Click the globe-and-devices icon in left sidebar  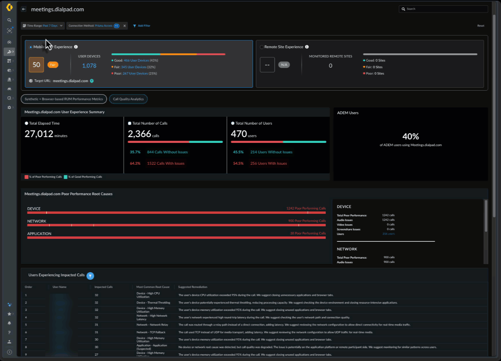(9, 70)
